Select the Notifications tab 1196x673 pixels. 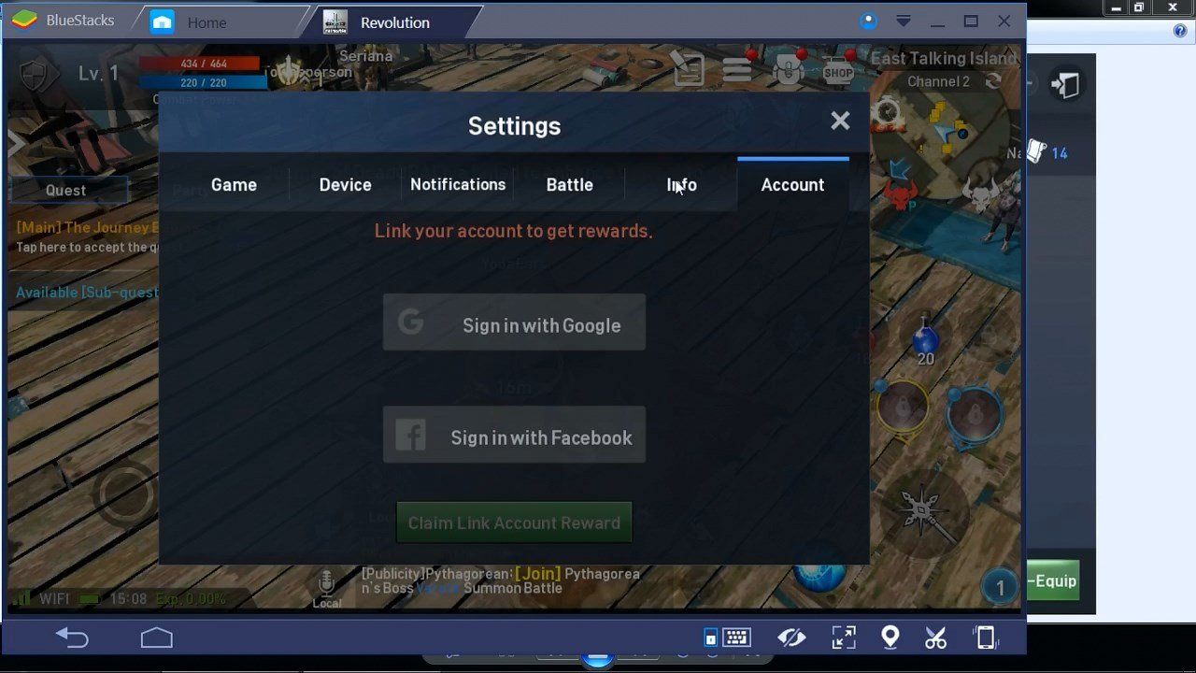click(x=458, y=185)
